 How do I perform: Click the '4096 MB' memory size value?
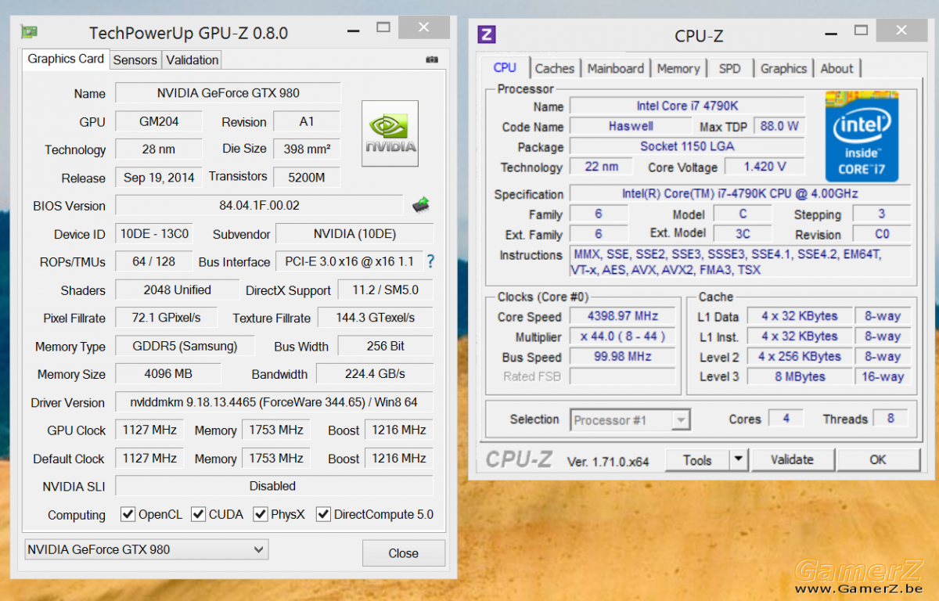coord(168,374)
